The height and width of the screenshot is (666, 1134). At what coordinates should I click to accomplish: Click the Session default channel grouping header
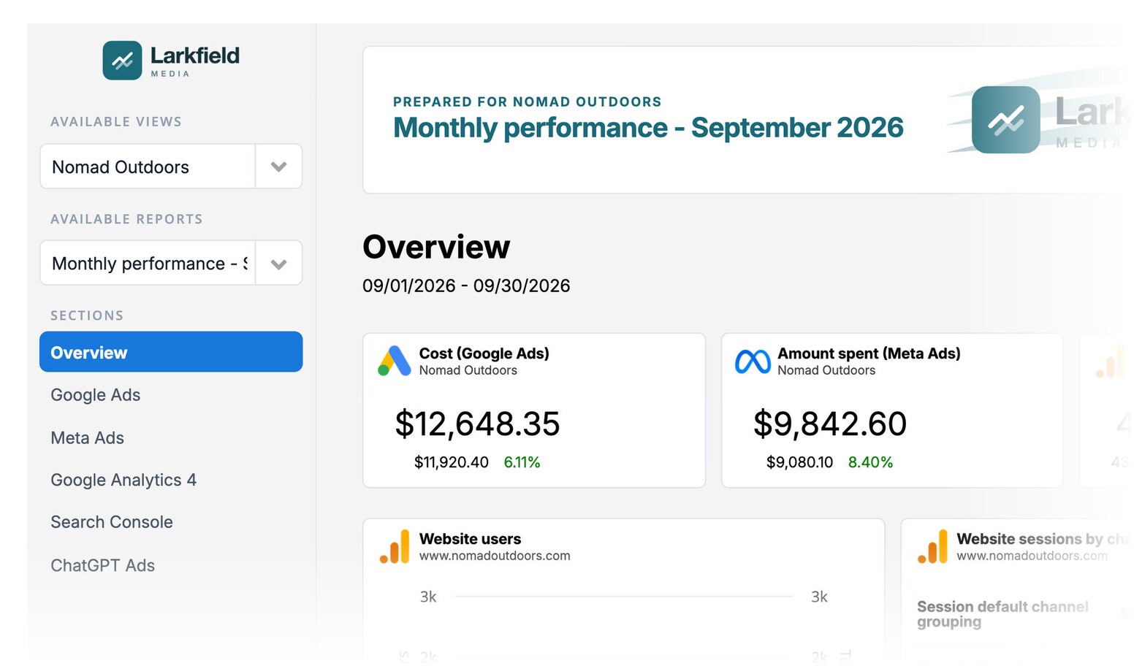(1002, 614)
